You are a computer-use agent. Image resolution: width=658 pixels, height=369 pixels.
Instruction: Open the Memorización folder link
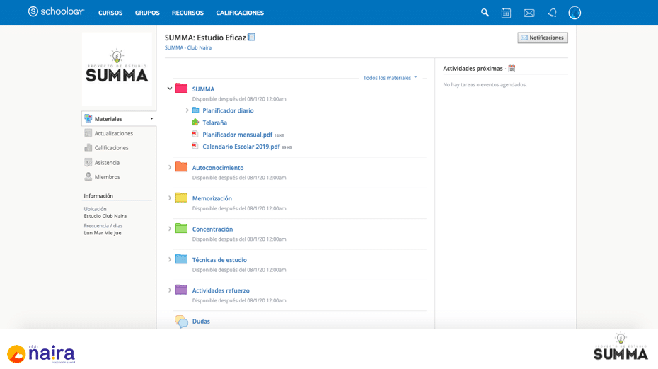(212, 198)
